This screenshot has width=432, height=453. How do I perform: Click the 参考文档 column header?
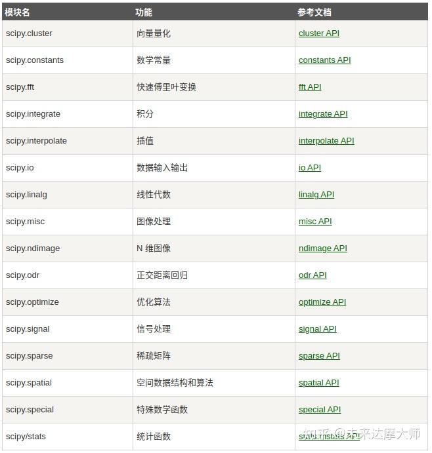coord(314,12)
